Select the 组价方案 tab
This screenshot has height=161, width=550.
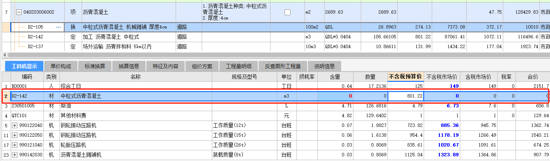202,66
